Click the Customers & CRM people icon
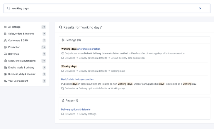The height and width of the screenshot is (129, 214). 5,41
